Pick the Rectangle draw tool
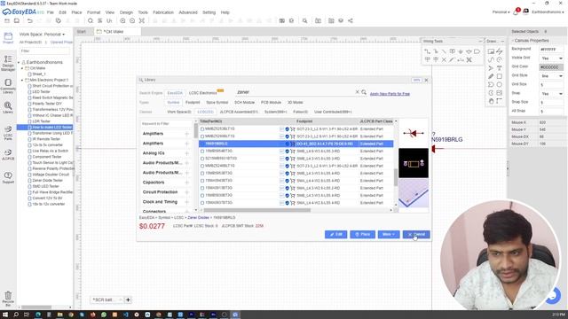Screen dimensions: 568x319 click(x=500, y=76)
